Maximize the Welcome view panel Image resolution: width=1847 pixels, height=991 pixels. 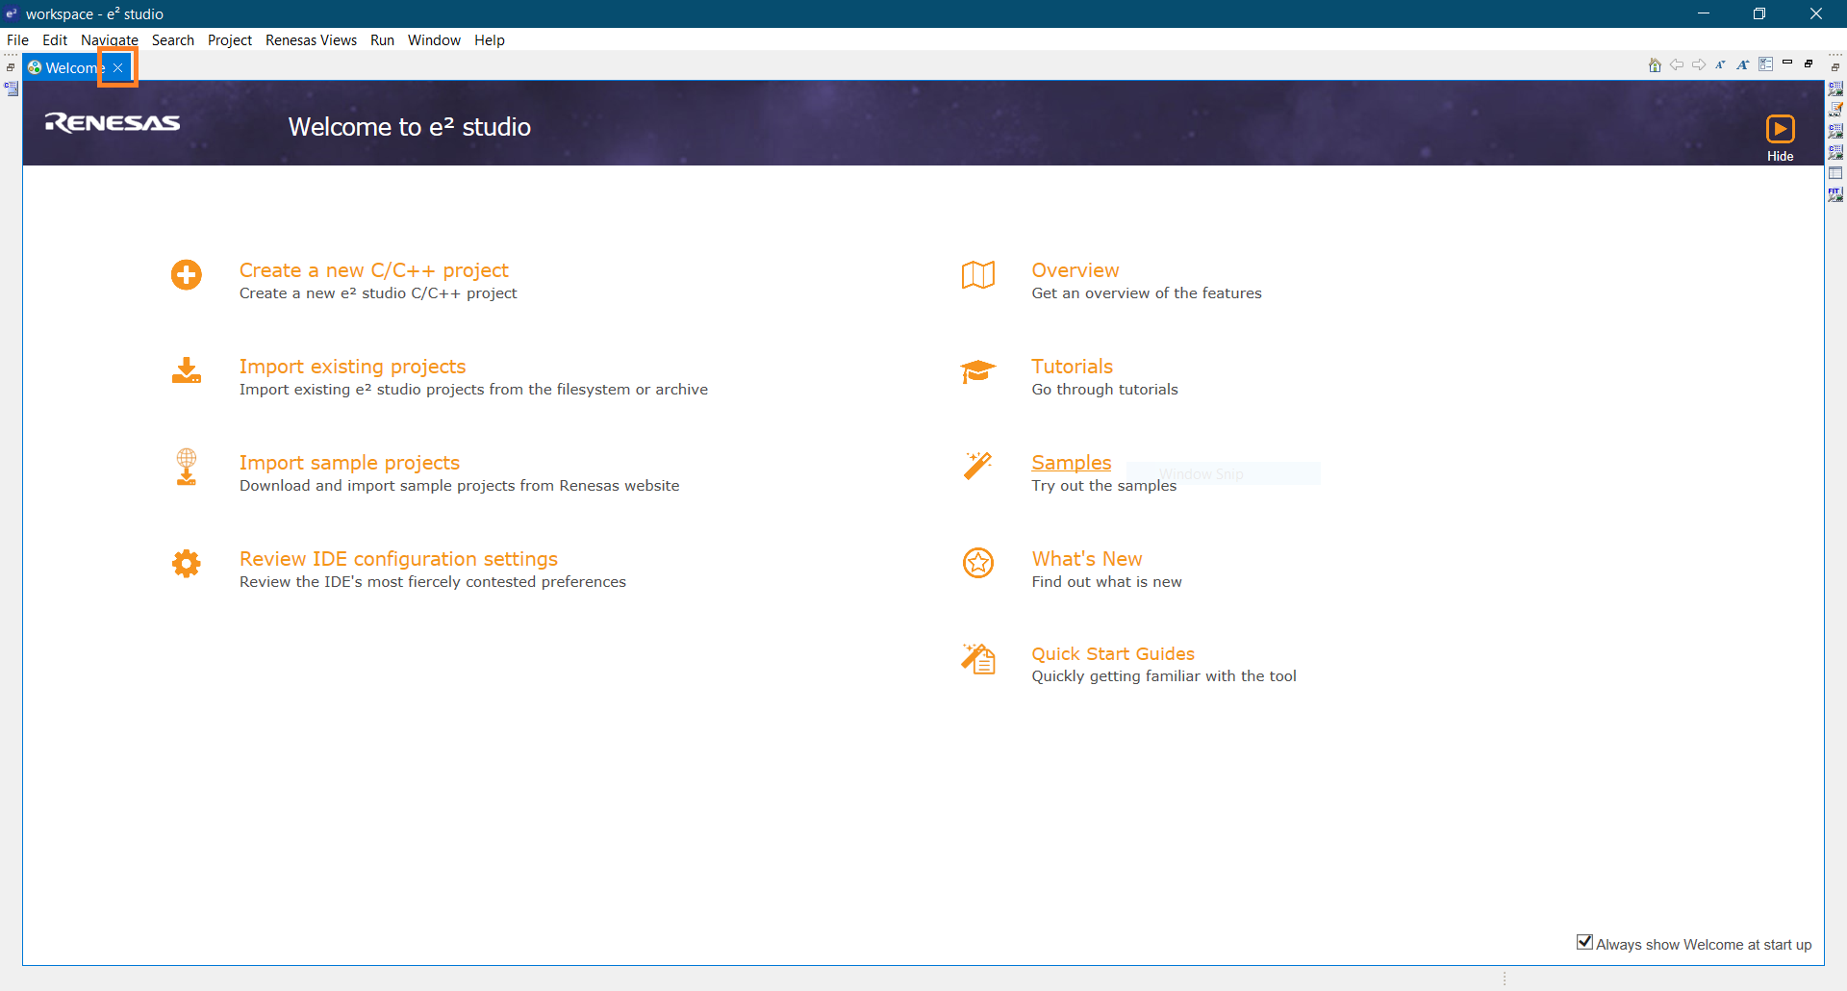tap(1809, 64)
